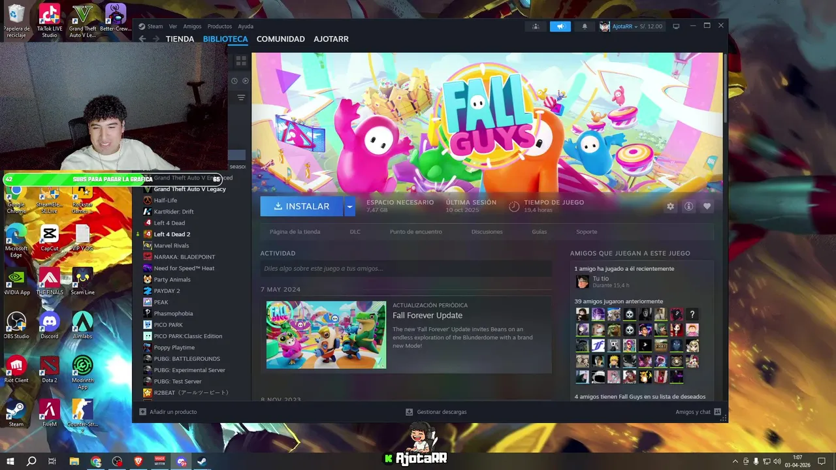Open the Amigos menu

192,27
